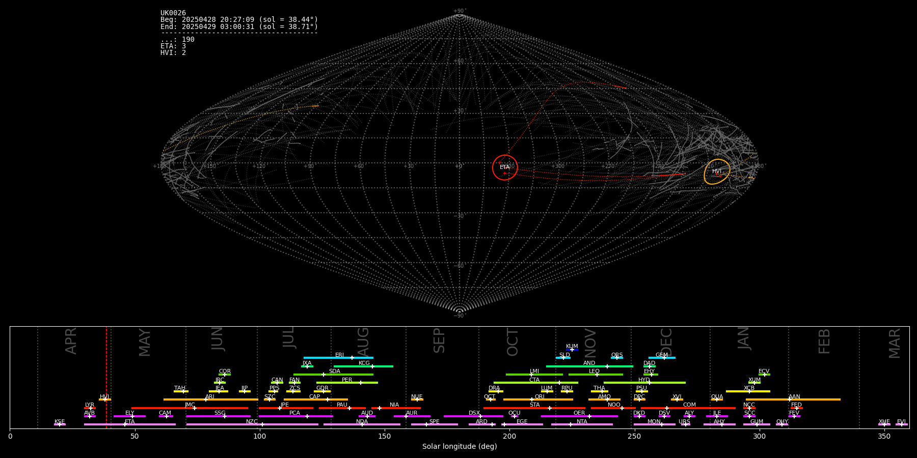Viewport: 917px width, 458px height.
Task: Click the HVI shower marker in timeline
Action: click(105, 399)
